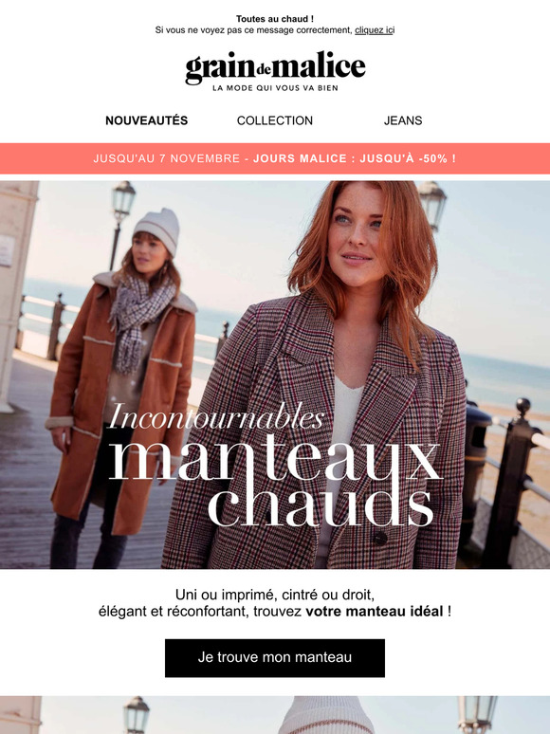Click the "Toutes au chaud !" preheader
This screenshot has width=550, height=734.
tap(275, 19)
